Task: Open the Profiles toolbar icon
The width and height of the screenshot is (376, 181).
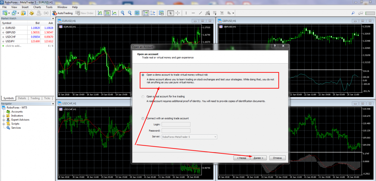Action: 14,13
